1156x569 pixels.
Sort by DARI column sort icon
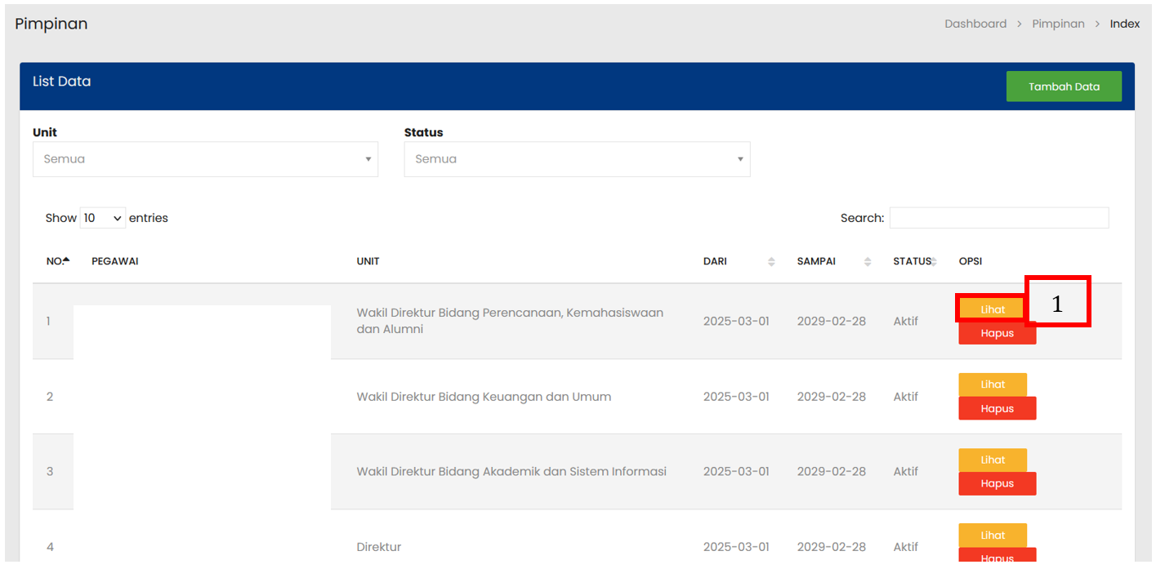coord(771,261)
